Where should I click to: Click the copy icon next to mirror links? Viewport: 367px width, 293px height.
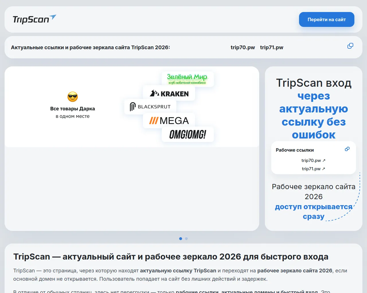tap(350, 46)
